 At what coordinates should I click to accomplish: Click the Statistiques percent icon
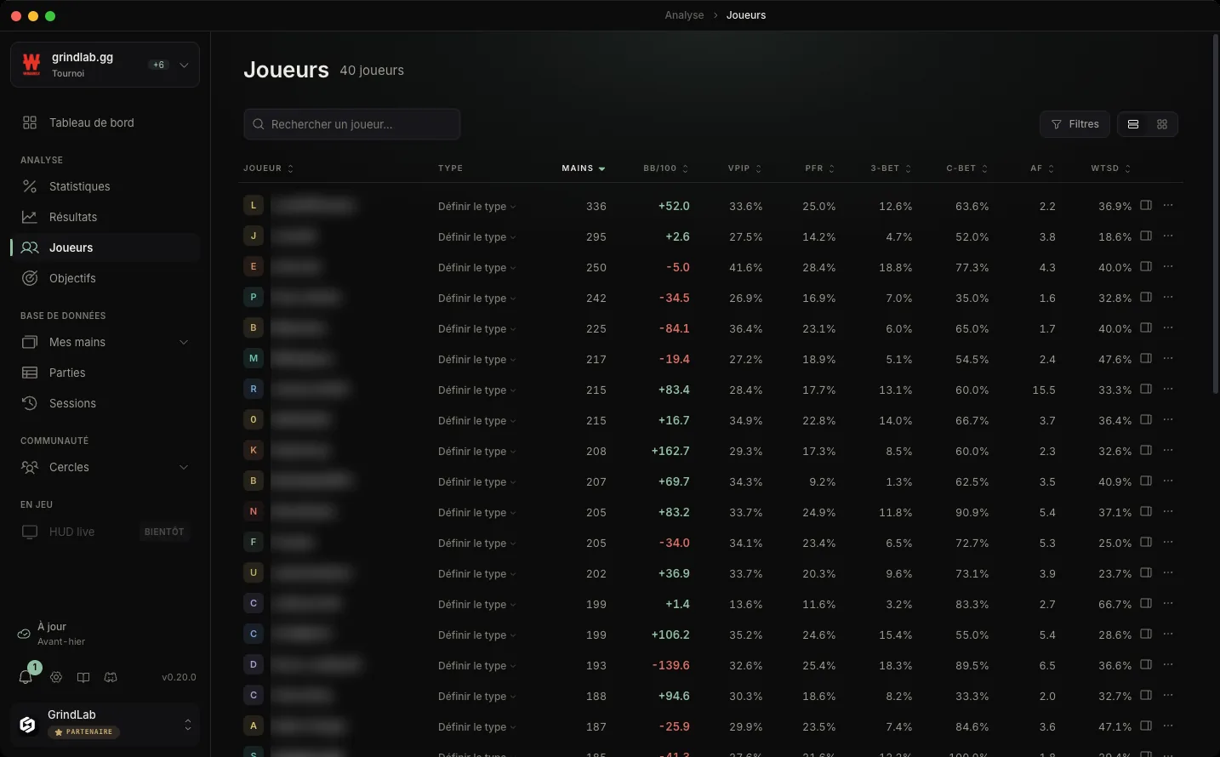pos(30,186)
